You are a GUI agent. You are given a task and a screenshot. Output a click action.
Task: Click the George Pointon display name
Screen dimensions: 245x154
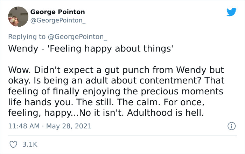pyautogui.click(x=57, y=12)
